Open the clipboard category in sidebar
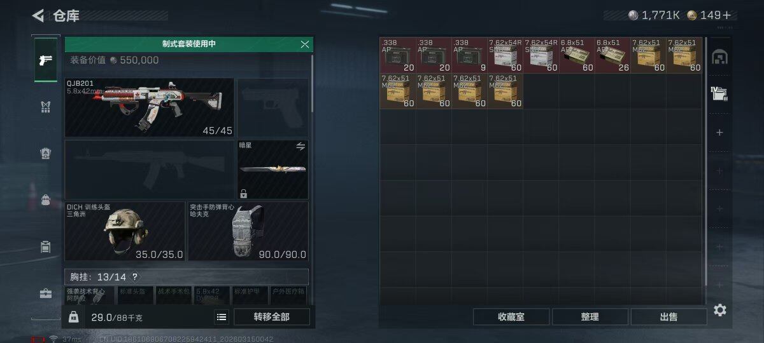 click(x=45, y=246)
